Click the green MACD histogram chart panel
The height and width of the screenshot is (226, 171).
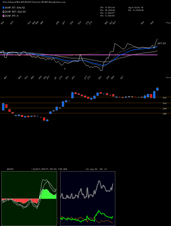(x=29, y=199)
